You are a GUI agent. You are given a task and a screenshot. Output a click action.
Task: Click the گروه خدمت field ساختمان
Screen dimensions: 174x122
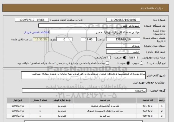[x=84, y=91]
